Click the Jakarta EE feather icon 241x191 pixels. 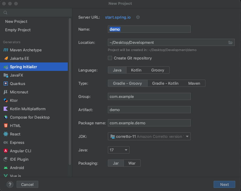[x=6, y=58]
